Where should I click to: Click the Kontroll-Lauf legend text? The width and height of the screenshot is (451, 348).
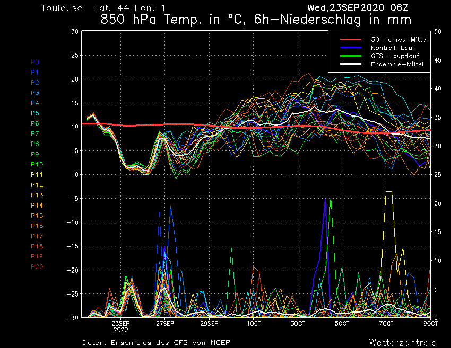[393, 48]
